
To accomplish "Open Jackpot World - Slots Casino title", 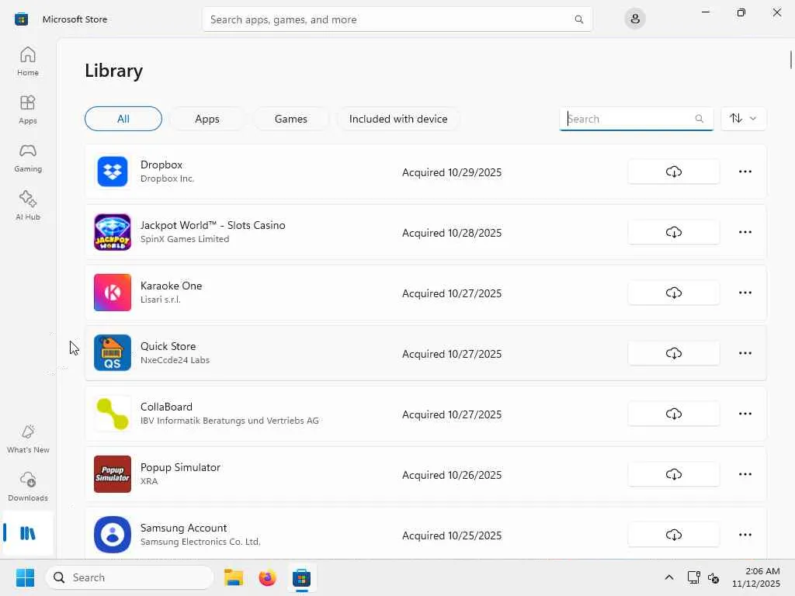I will coord(213,225).
